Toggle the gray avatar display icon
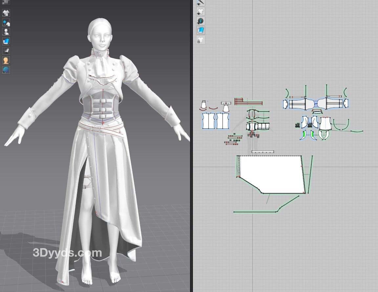 [x=6, y=32]
